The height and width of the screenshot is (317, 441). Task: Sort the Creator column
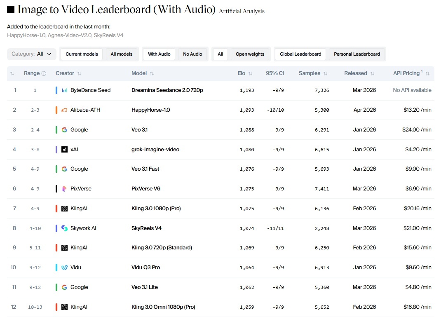79,73
